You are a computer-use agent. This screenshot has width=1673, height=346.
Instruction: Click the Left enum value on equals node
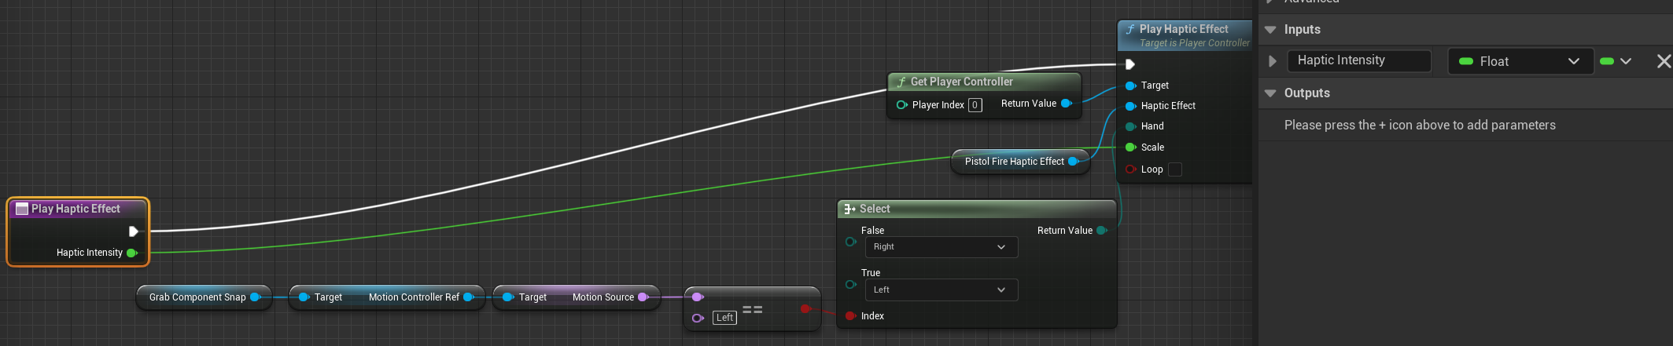[724, 318]
